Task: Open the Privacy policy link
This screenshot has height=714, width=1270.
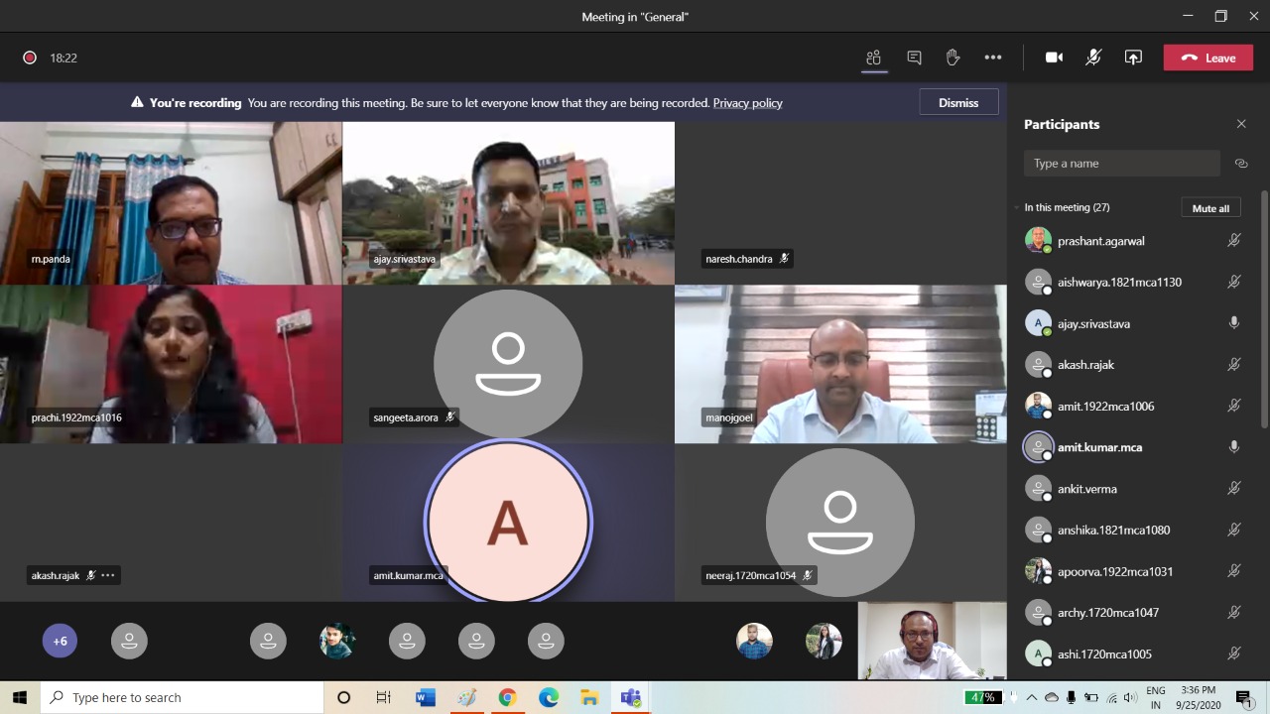Action: [747, 103]
